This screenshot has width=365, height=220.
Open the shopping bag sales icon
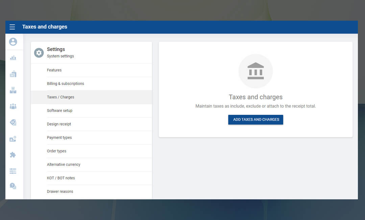[13, 74]
